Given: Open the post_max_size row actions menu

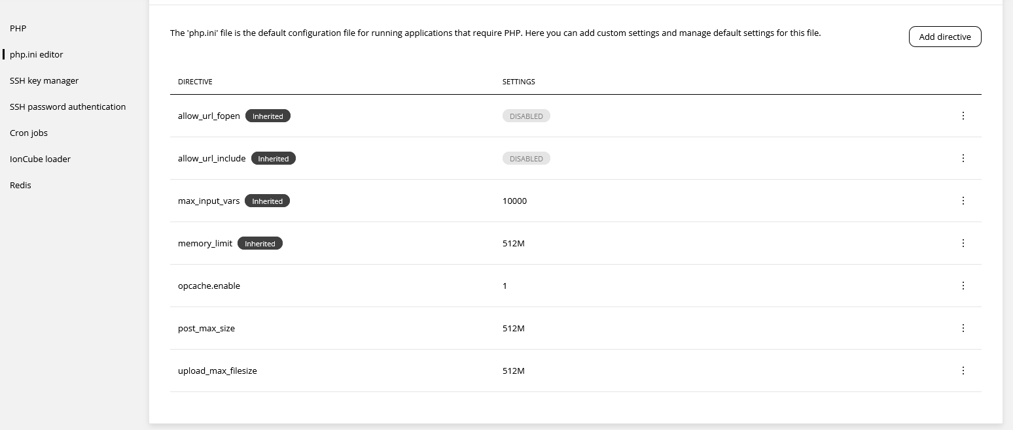Looking at the screenshot, I should click(963, 328).
